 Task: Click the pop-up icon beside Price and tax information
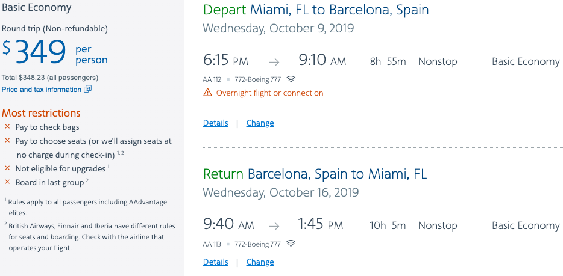tap(88, 90)
